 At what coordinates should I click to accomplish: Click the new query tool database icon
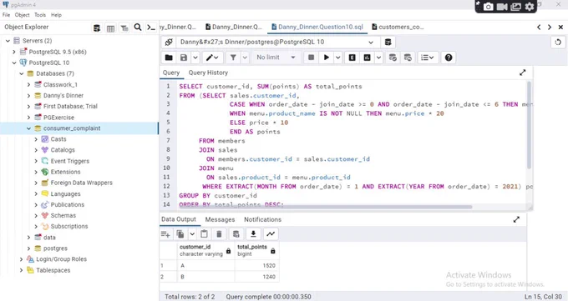pos(388,42)
